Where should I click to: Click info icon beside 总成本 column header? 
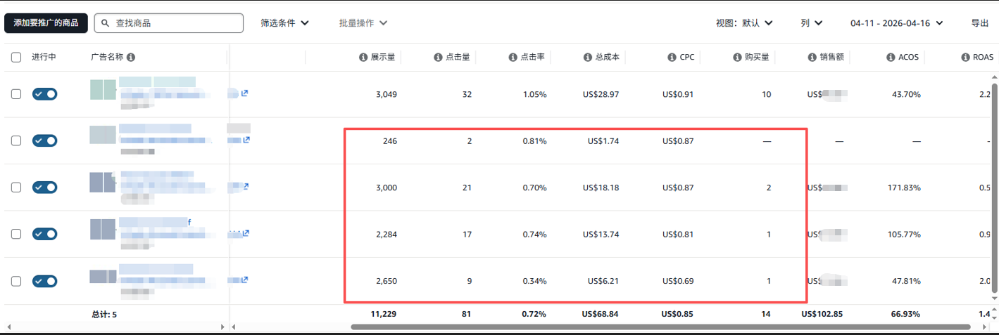pyautogui.click(x=587, y=58)
